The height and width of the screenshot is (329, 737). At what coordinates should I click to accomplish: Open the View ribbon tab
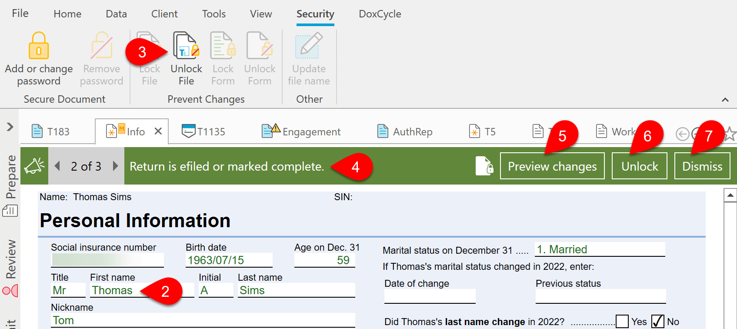(x=261, y=14)
